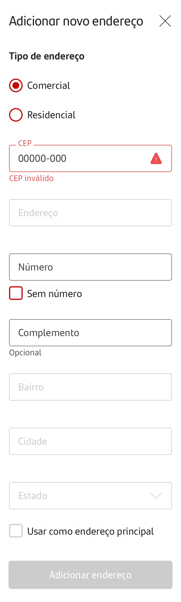181x602 pixels.
Task: Tick the Sem número checkbox
Action: [16, 293]
